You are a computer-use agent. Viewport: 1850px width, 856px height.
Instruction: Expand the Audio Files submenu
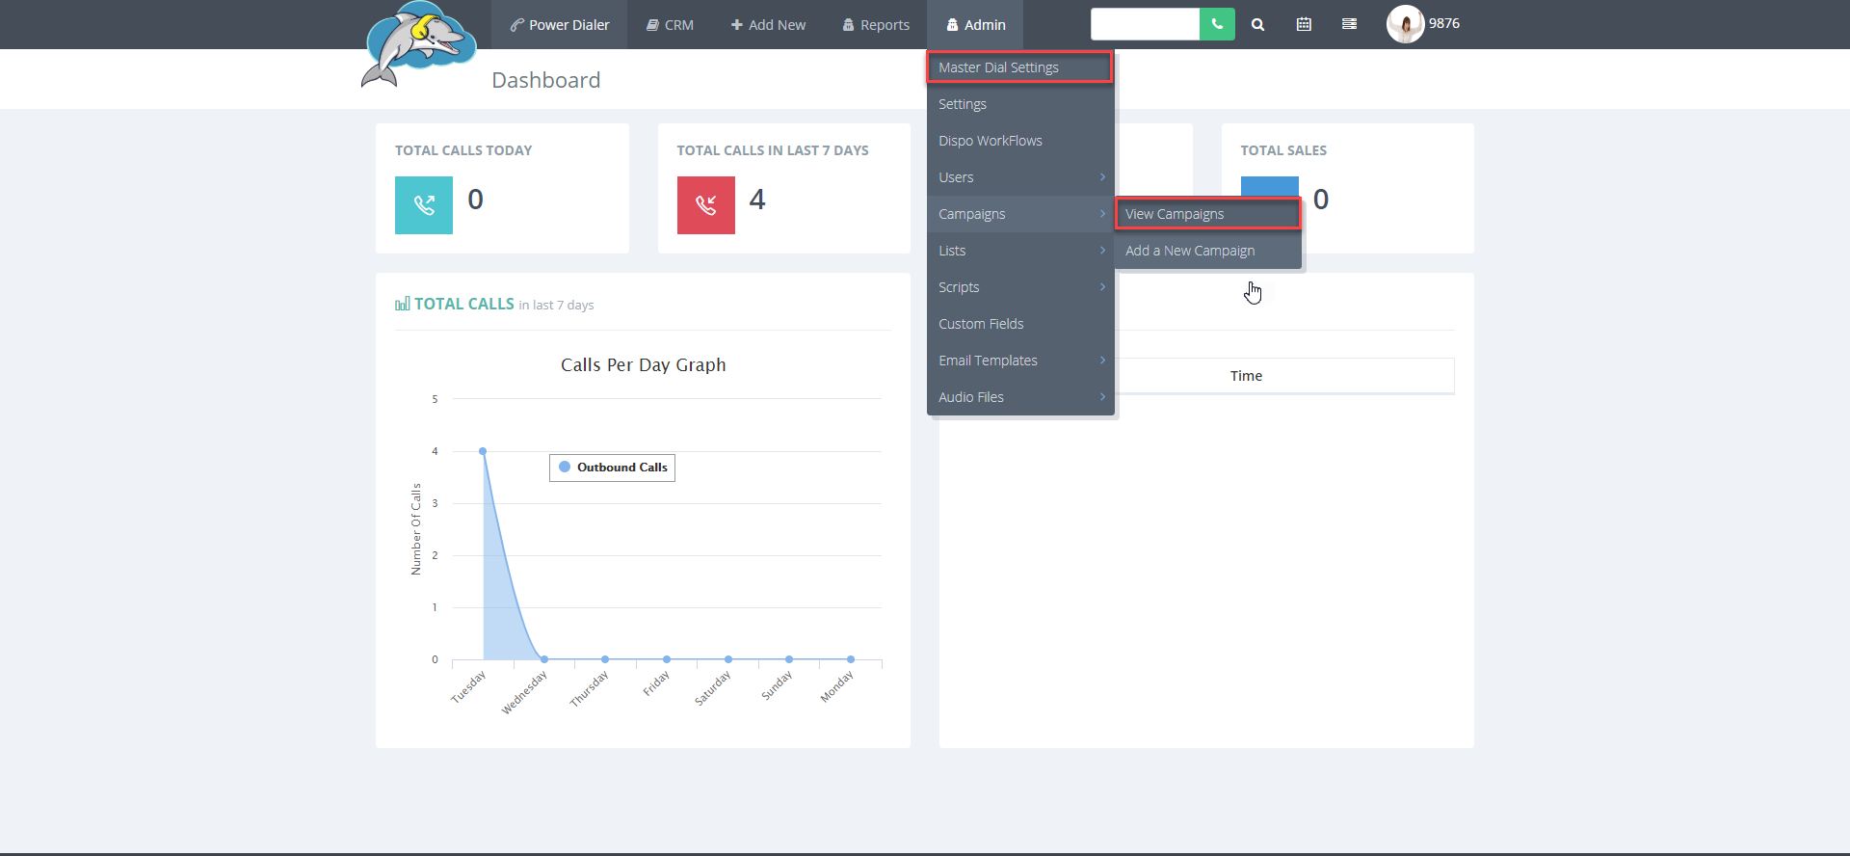pos(1020,397)
